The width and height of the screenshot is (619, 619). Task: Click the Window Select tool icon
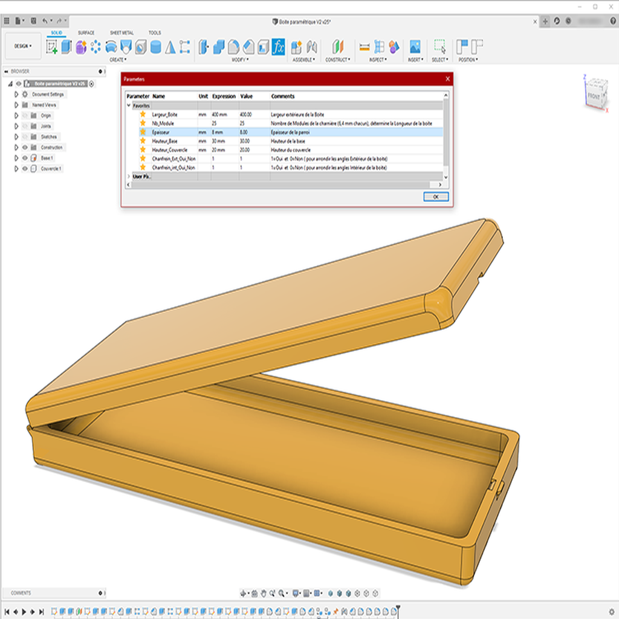tap(439, 47)
